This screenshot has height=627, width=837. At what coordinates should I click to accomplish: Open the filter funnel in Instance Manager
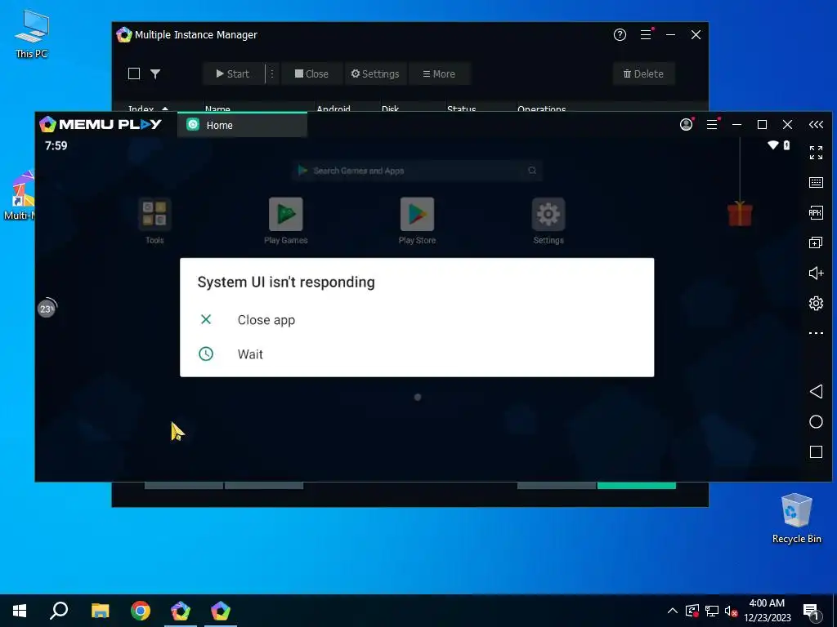pyautogui.click(x=155, y=73)
